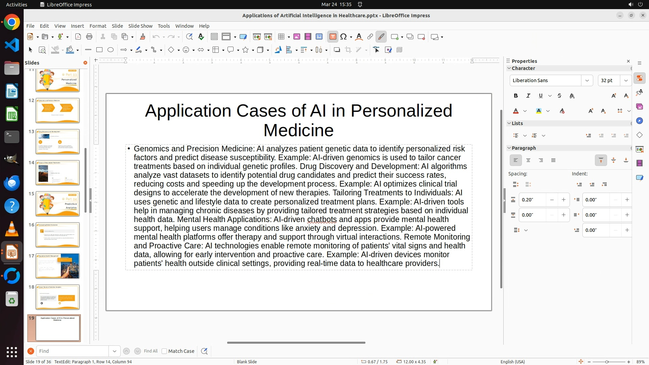This screenshot has height=365, width=649.
Task: Click the Display Grid icon
Action: point(214,37)
